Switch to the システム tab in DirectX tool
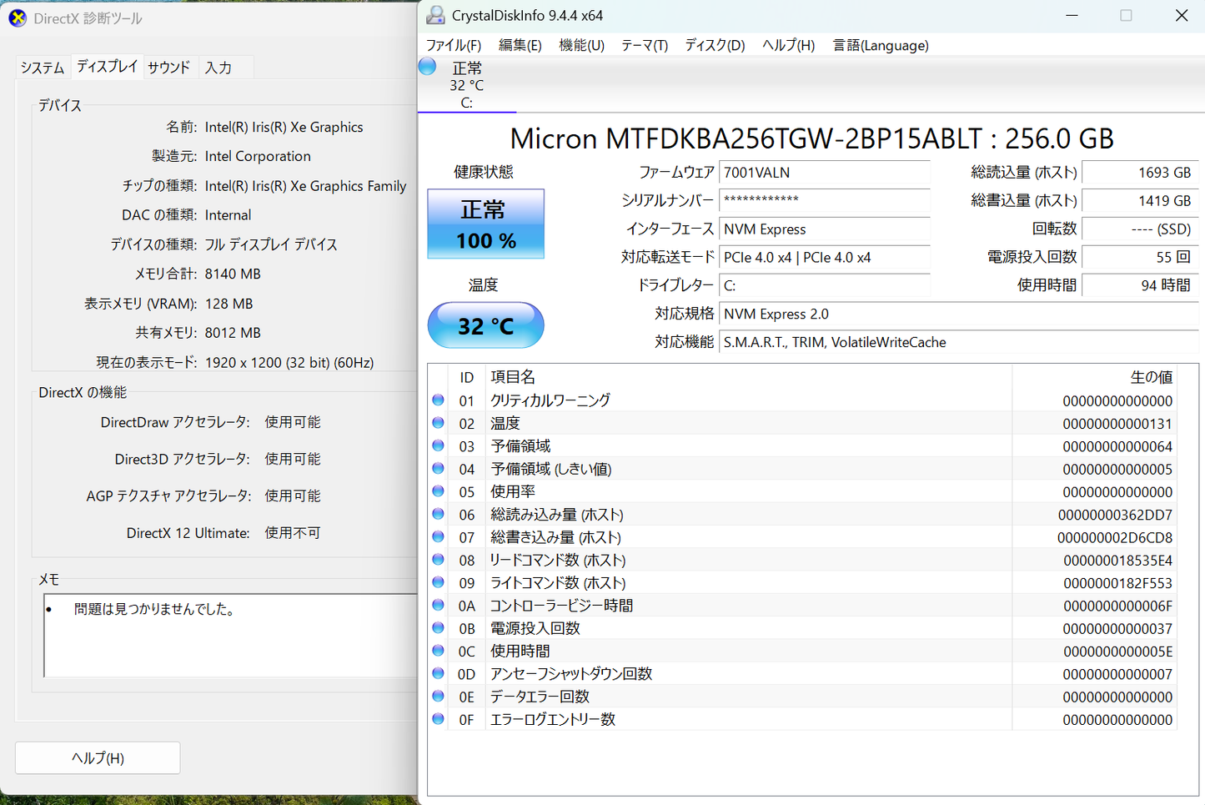 click(x=43, y=68)
